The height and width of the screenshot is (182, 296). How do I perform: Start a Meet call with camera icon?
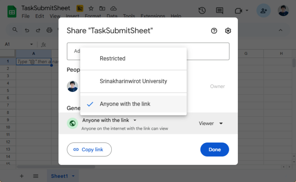tap(239, 11)
